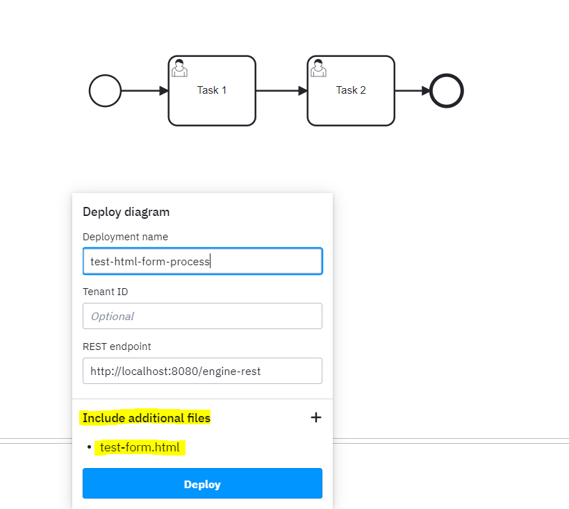Click the plus icon to add files

[x=315, y=417]
